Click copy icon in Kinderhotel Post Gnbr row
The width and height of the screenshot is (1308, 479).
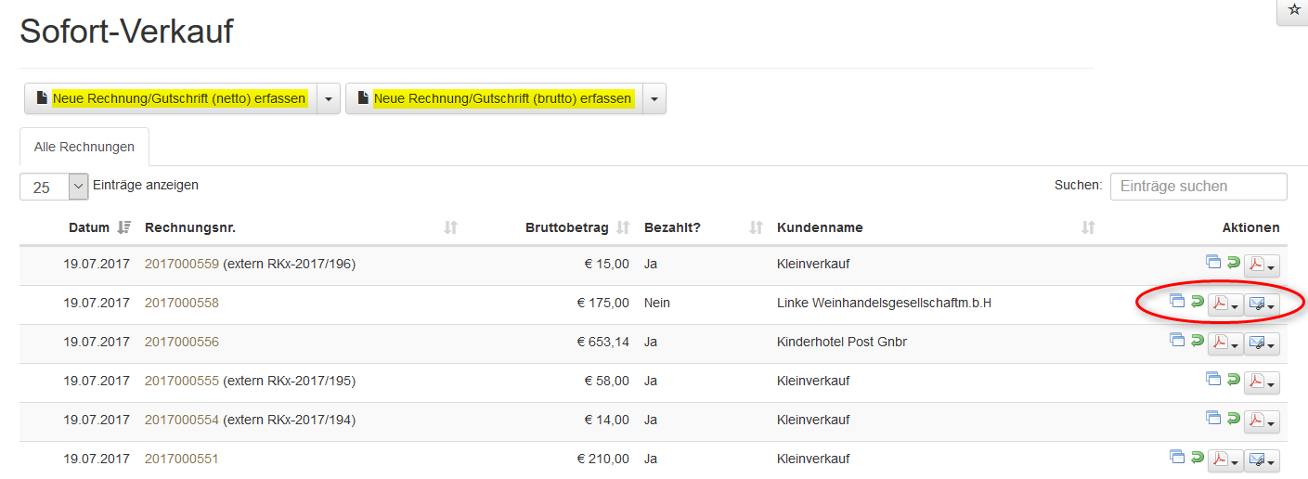tap(1176, 340)
